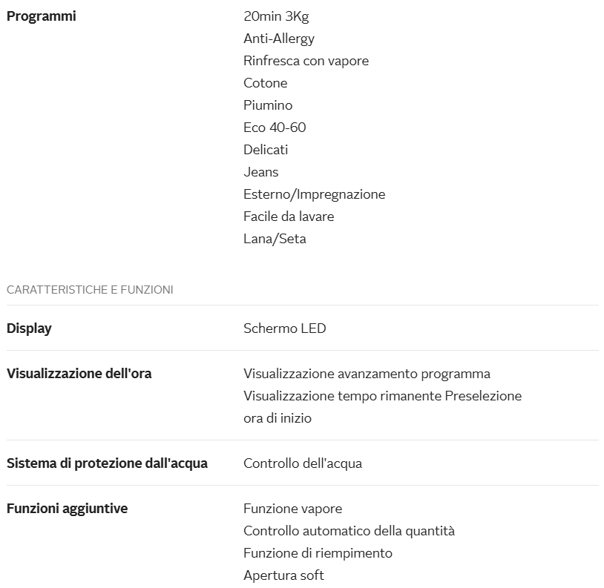Click the Cotone program entry
The width and height of the screenshot is (604, 588).
265,82
